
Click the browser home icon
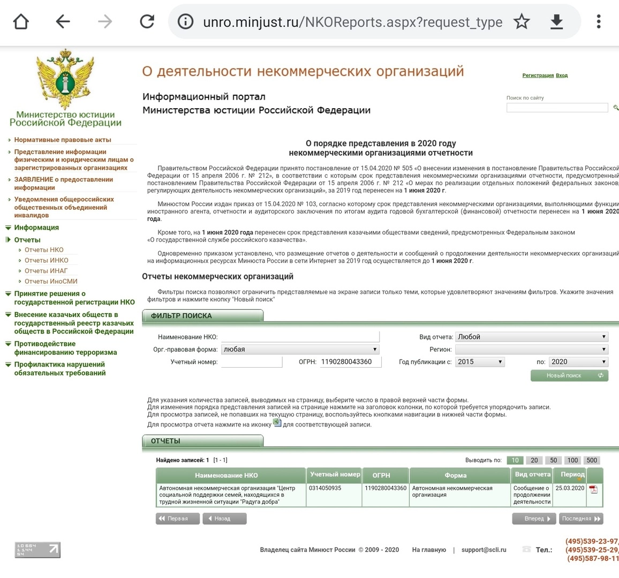pos(21,22)
